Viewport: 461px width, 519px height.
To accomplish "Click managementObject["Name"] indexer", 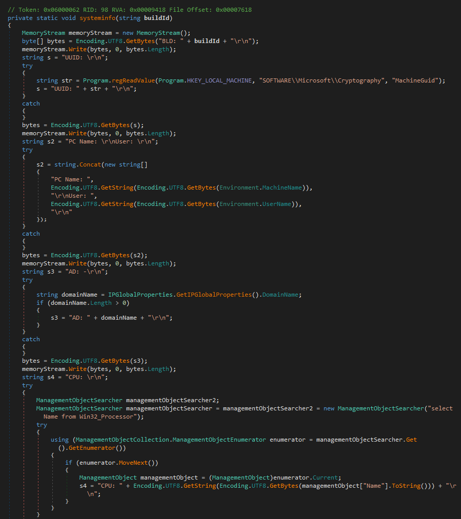I will click(x=345, y=486).
